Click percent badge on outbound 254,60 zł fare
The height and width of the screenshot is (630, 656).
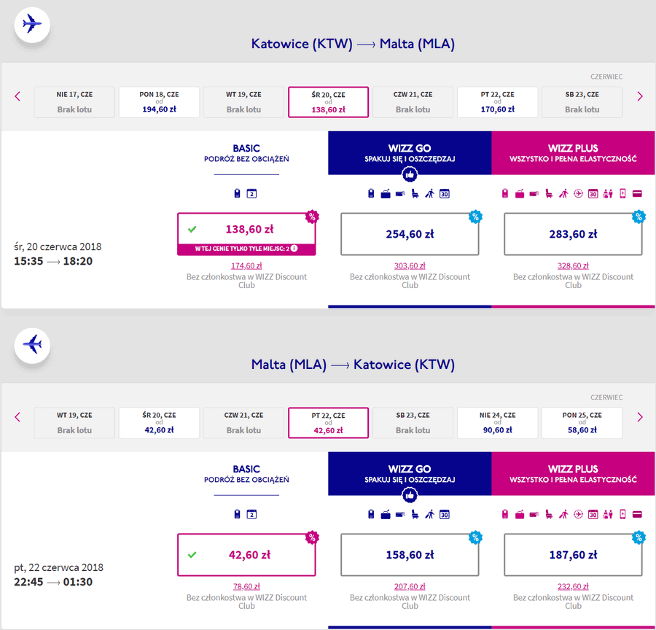[x=475, y=217]
